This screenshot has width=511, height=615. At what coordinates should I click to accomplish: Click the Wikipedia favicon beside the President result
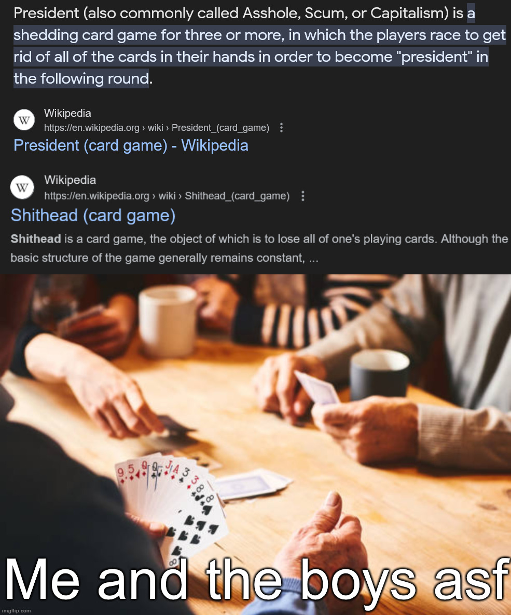click(24, 119)
